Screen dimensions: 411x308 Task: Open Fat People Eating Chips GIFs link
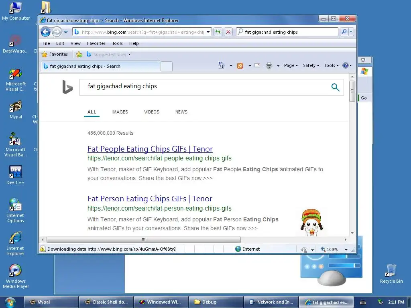pos(150,149)
